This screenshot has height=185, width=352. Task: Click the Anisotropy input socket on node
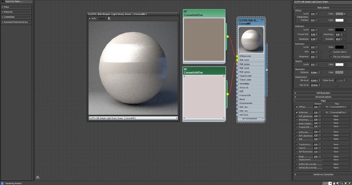238,84
